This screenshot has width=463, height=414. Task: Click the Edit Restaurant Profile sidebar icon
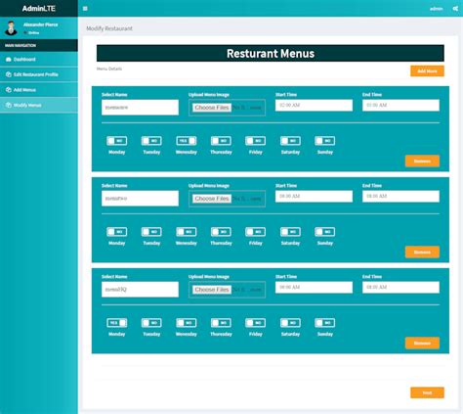9,74
